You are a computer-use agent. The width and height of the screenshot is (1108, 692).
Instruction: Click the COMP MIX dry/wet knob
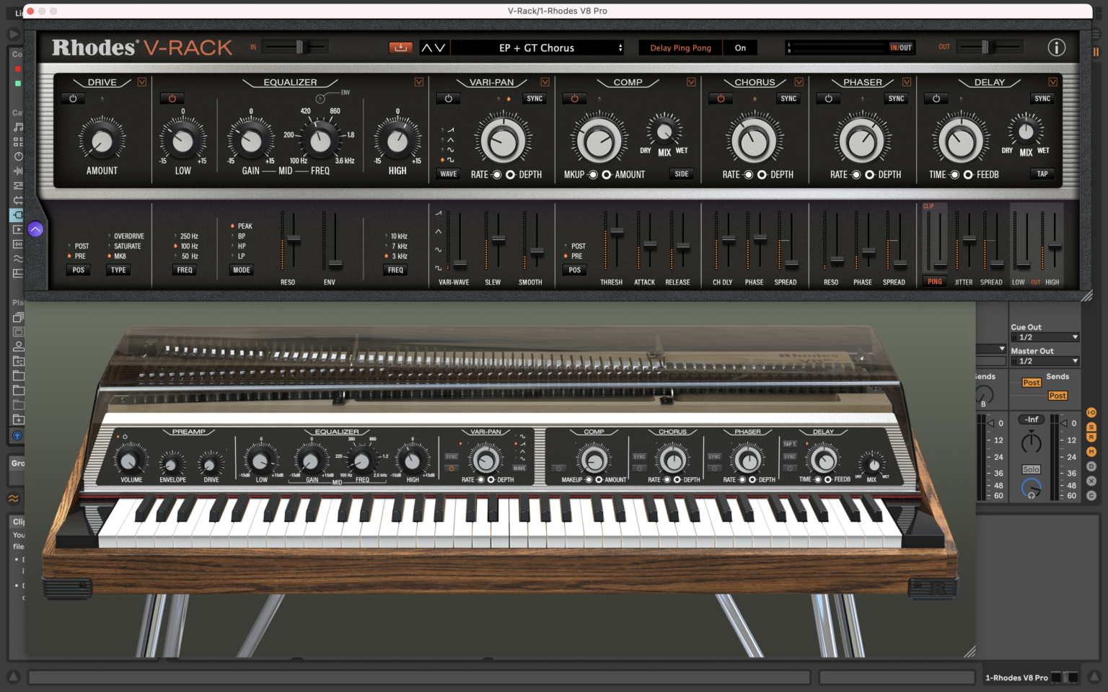pyautogui.click(x=664, y=131)
